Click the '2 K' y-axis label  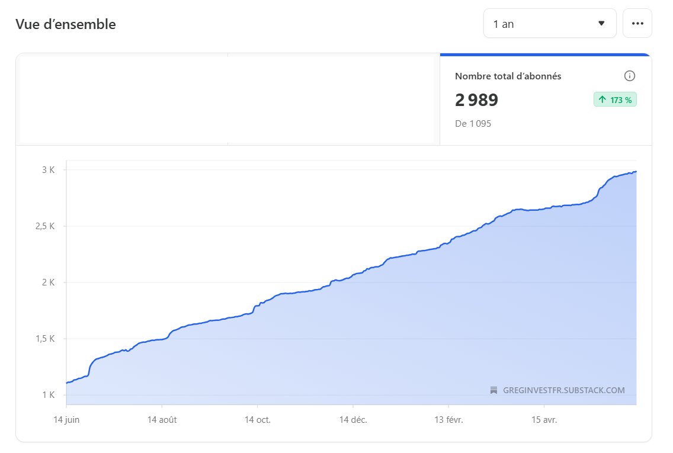[x=48, y=282]
